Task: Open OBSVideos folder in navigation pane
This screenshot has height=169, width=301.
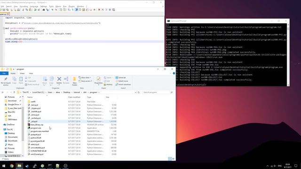Action: (x=13, y=119)
